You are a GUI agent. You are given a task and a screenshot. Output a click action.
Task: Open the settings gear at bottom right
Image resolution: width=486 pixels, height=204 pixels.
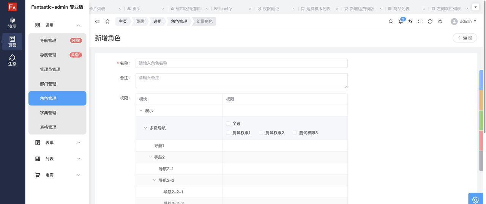click(x=476, y=199)
